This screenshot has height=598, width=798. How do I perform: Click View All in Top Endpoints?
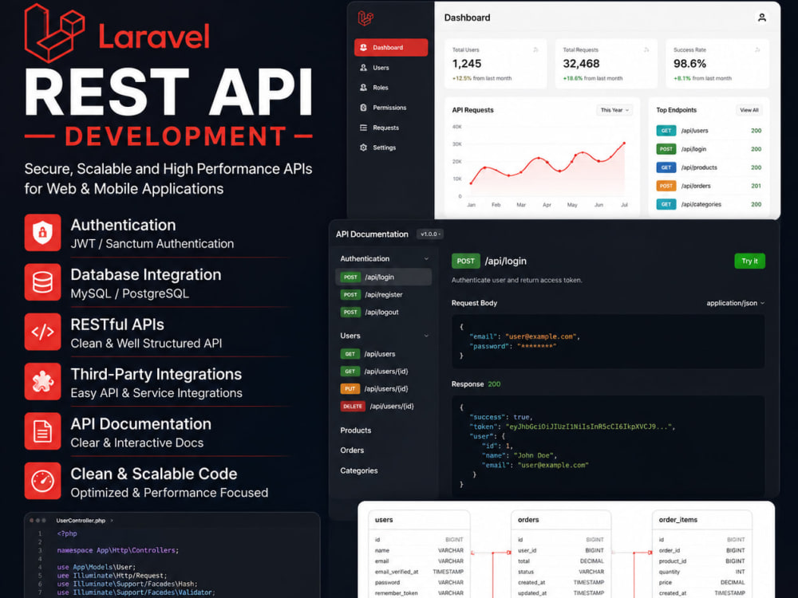[x=749, y=110]
